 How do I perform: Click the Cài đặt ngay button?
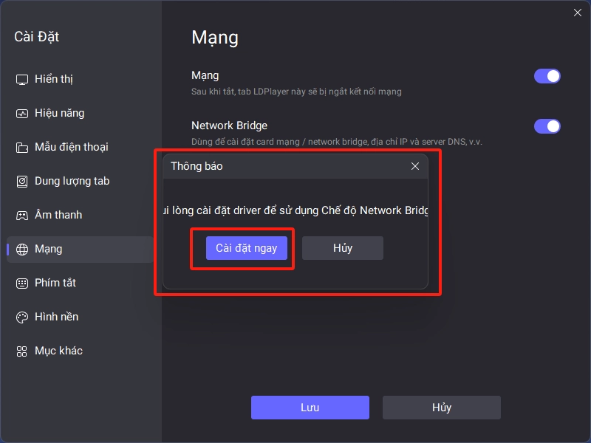247,248
